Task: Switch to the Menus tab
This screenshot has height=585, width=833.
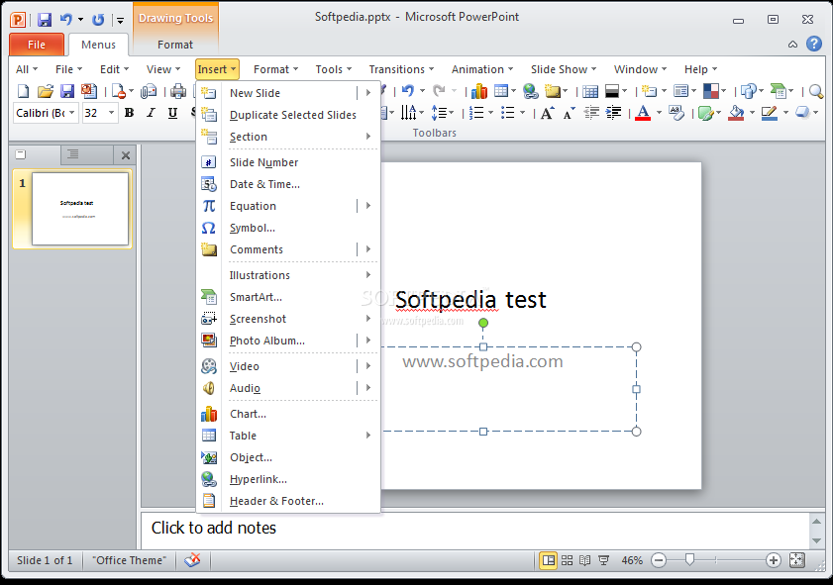Action: [98, 45]
